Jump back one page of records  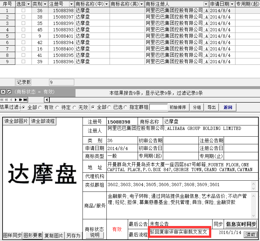pos(6,100)
